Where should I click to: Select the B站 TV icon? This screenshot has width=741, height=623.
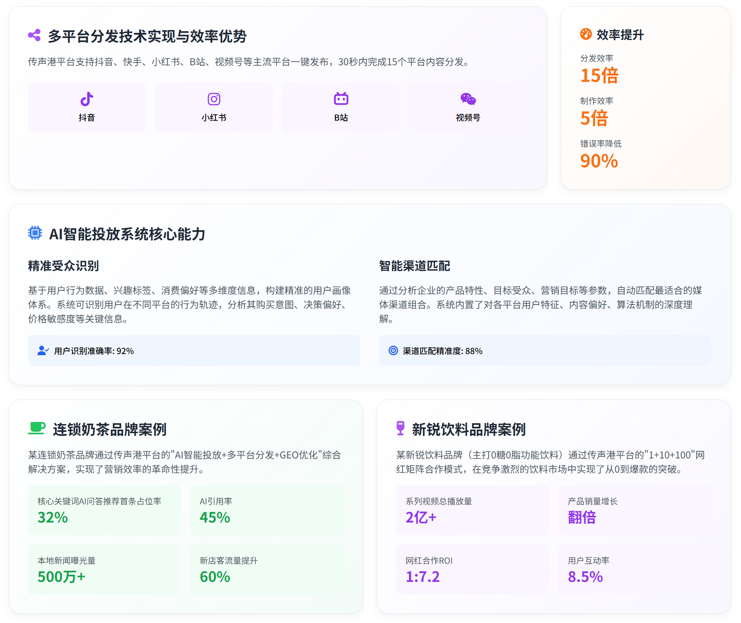click(x=341, y=98)
